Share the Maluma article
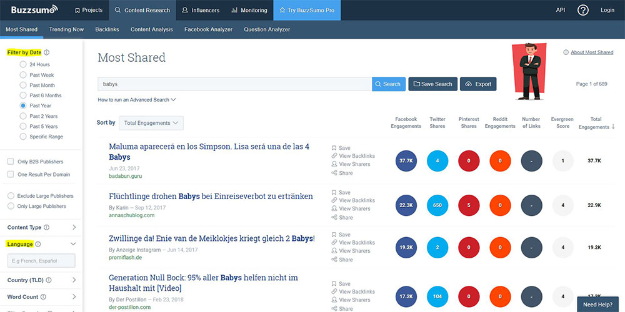The height and width of the screenshot is (312, 625). (342, 173)
